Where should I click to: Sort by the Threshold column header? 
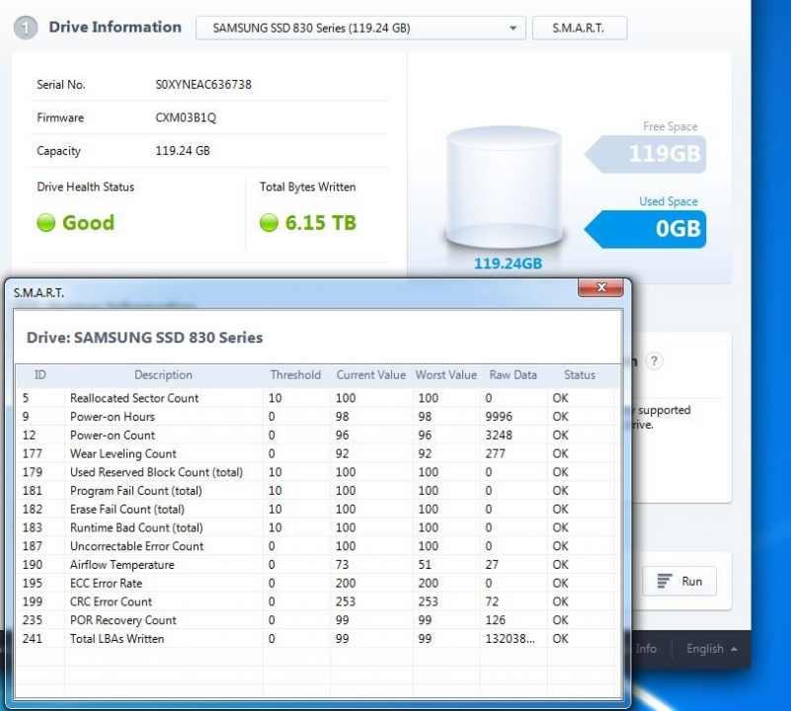(x=295, y=375)
